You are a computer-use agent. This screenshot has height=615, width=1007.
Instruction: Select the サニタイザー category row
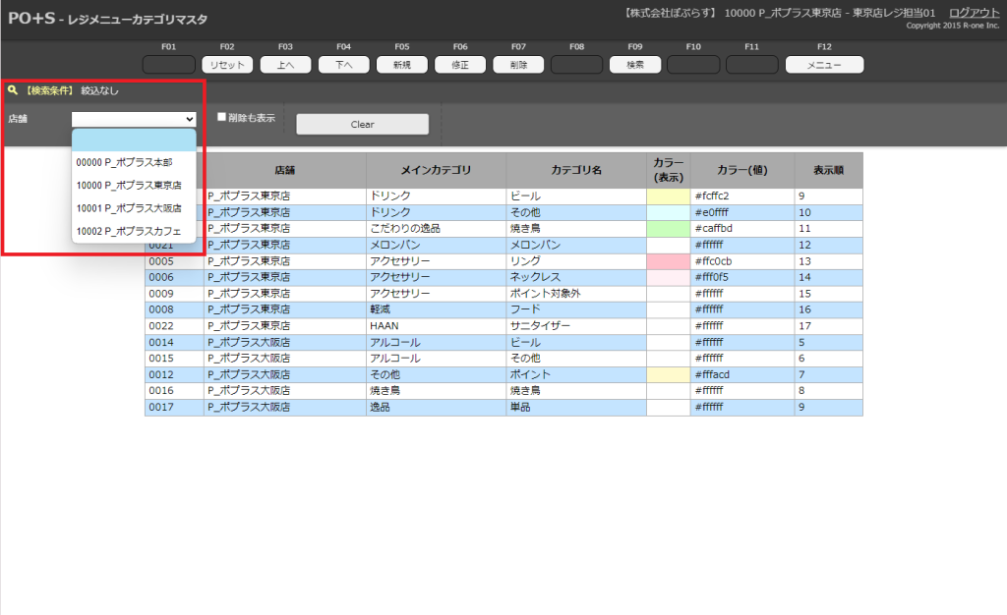[575, 325]
